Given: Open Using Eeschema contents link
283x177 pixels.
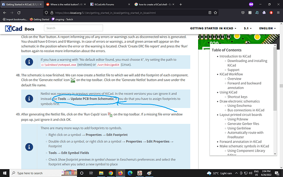Looking at the screenshot, I should click(240, 106).
